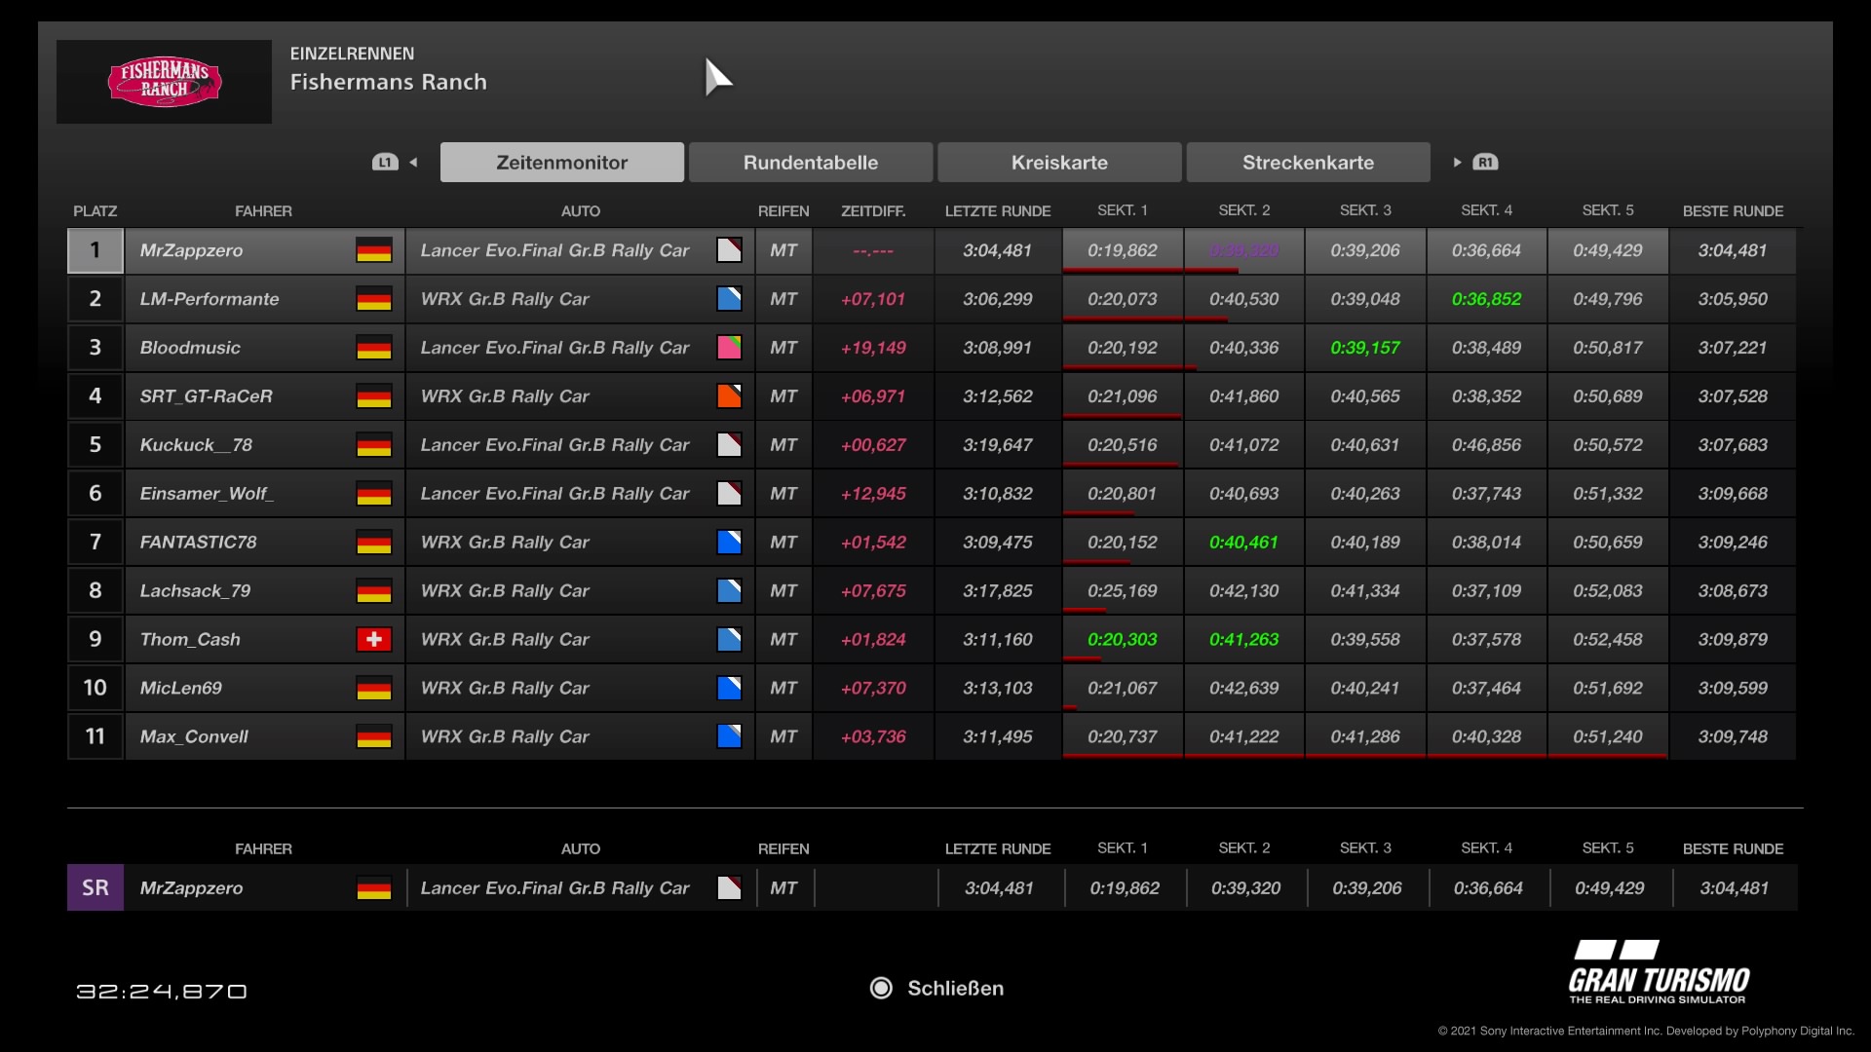The height and width of the screenshot is (1052, 1871).
Task: Click MrZappzero's German flag in first row
Action: click(x=373, y=250)
